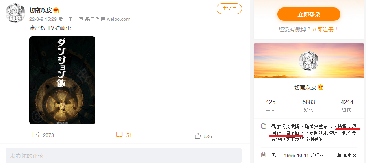Viewport: 366px width, 163px height.
Task: Open 切南瓜皮 username link on post
Action: coord(40,10)
